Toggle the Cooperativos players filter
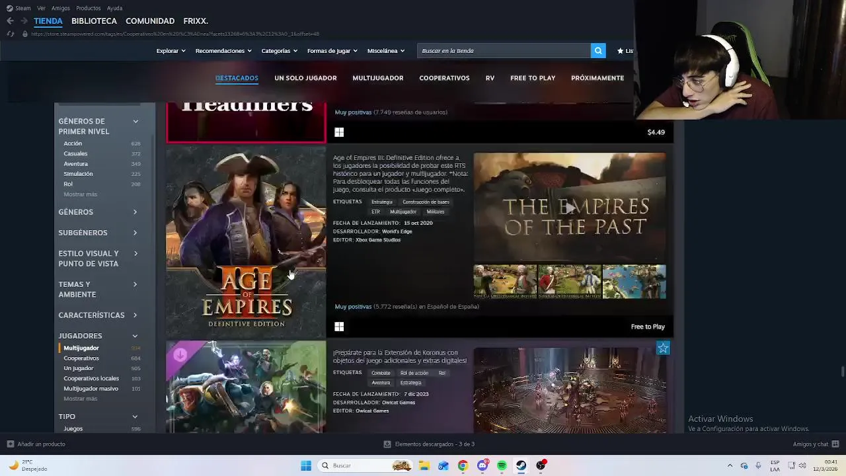846x476 pixels. point(81,358)
